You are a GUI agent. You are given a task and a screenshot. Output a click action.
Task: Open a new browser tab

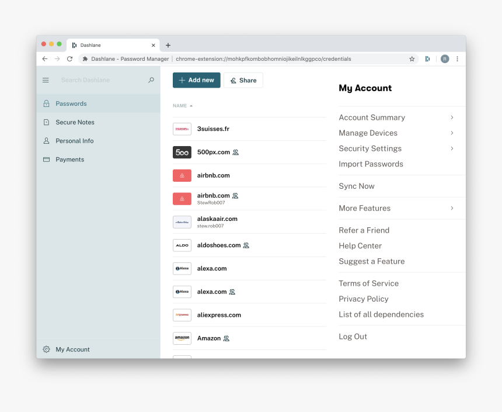[x=168, y=45]
